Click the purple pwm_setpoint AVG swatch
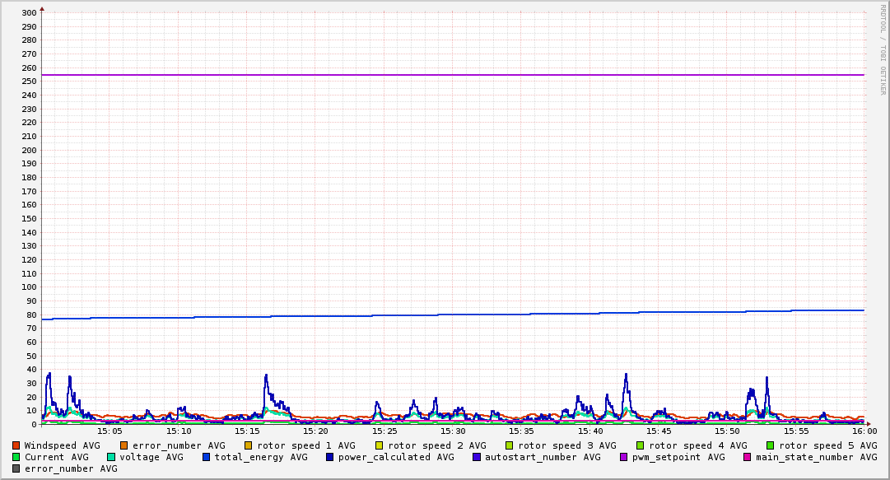The height and width of the screenshot is (480, 890). [623, 457]
